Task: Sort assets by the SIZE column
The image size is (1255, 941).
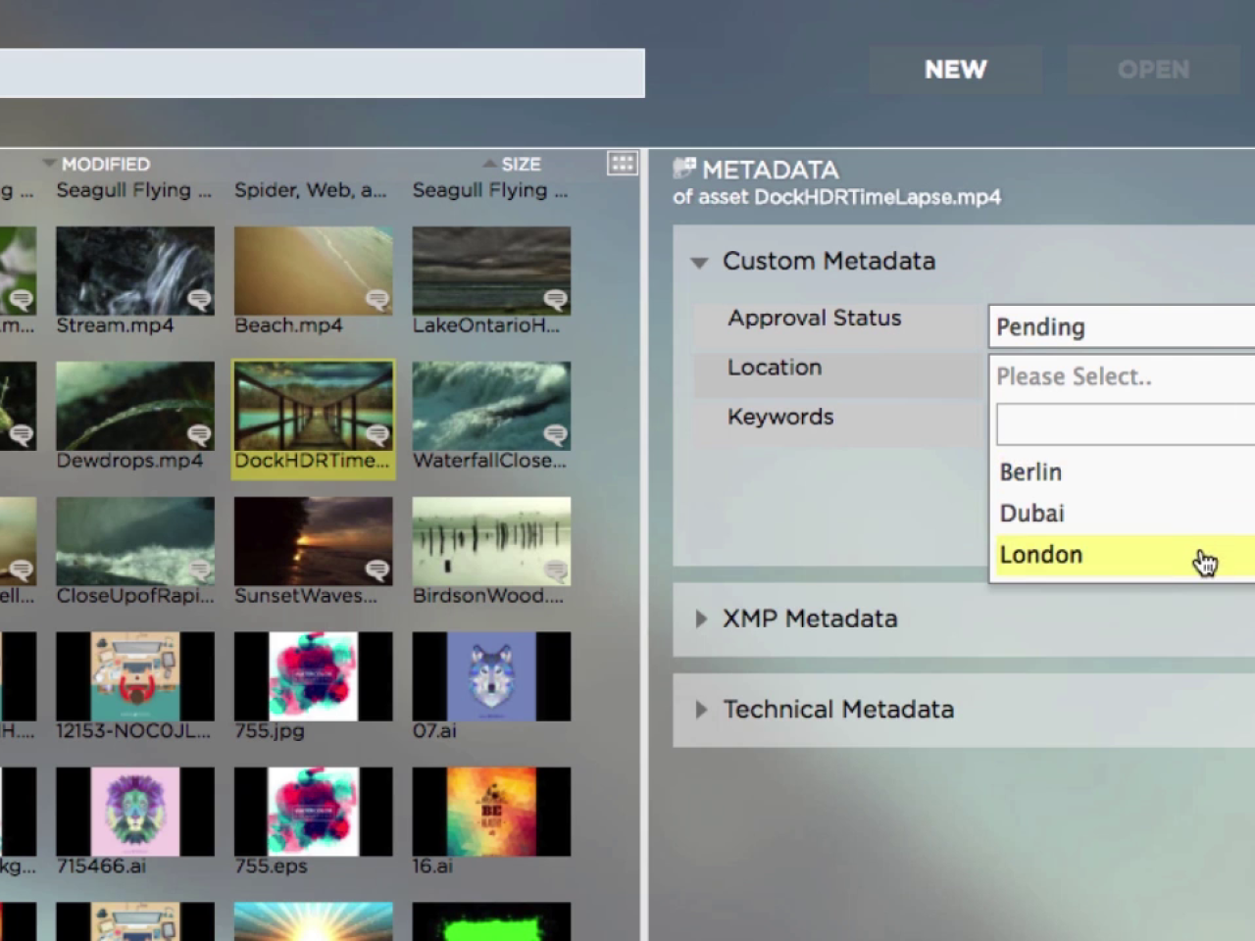Action: click(521, 164)
